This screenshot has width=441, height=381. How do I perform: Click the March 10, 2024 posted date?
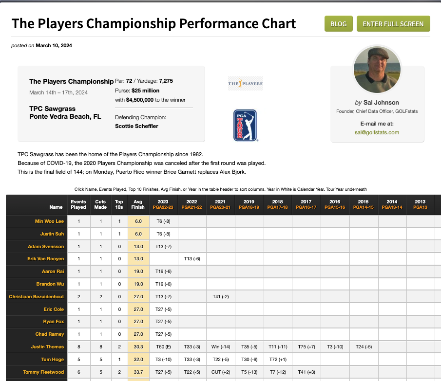(x=54, y=45)
